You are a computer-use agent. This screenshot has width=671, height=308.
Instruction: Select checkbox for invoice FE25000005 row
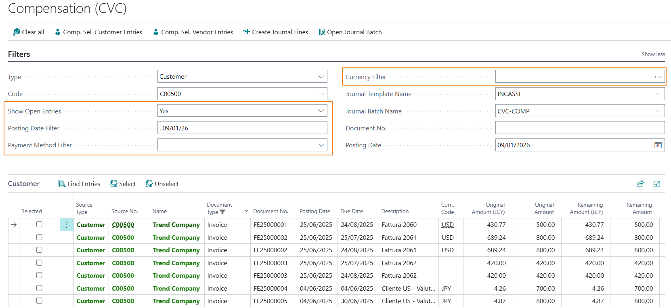[39, 301]
